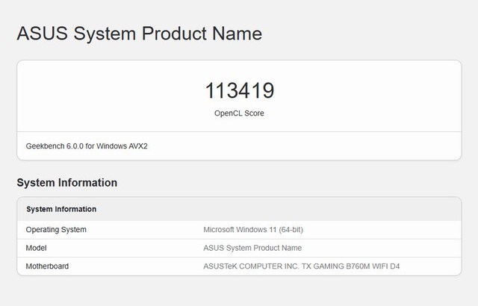The width and height of the screenshot is (478, 306).
Task: Select the Model row label
Action: pos(37,248)
